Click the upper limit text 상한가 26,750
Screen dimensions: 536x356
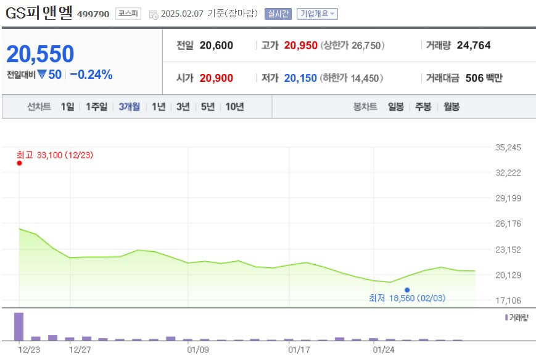(x=352, y=46)
